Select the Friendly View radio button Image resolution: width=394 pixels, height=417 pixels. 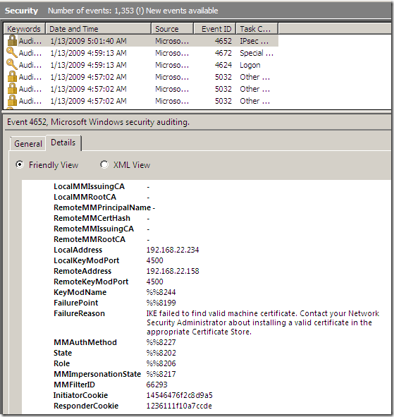20,164
